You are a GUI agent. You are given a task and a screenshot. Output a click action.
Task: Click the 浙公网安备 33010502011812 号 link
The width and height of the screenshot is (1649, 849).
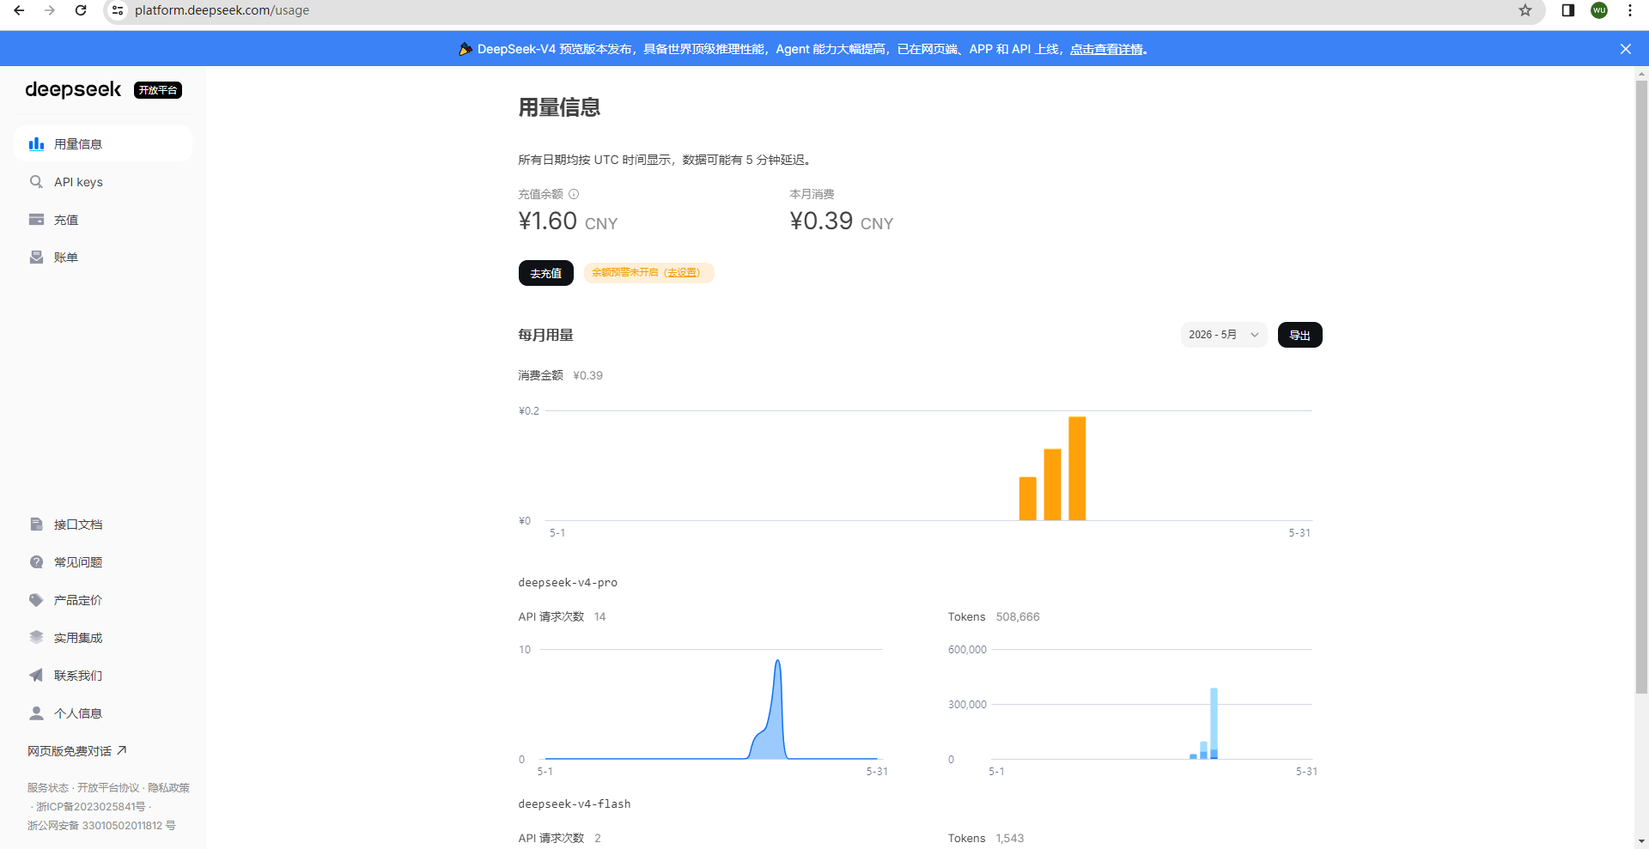101,825
